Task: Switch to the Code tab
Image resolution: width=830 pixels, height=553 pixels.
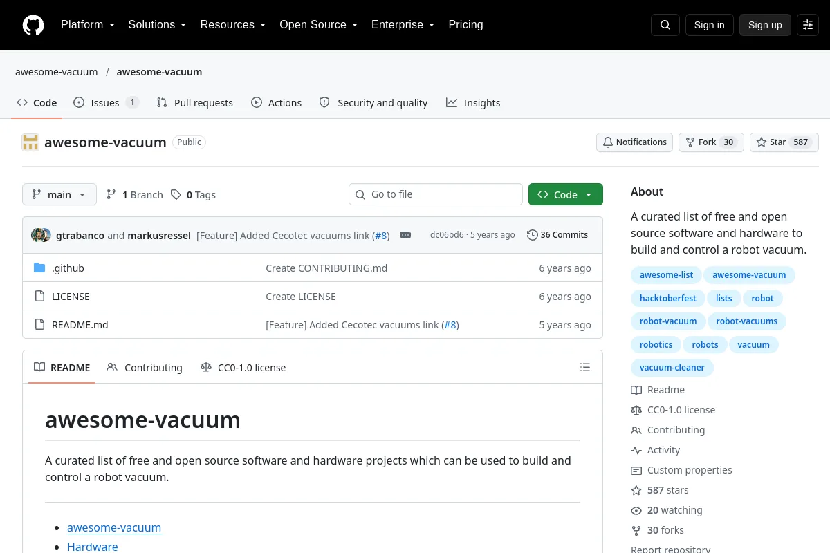Action: (37, 103)
